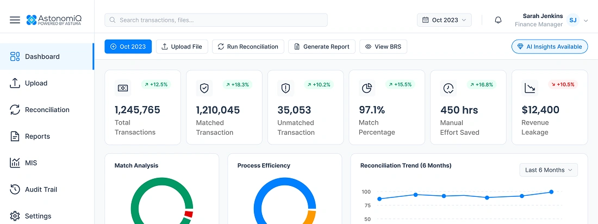This screenshot has height=224, width=598.
Task: Open Reconciliation in the sidebar
Action: (x=47, y=110)
